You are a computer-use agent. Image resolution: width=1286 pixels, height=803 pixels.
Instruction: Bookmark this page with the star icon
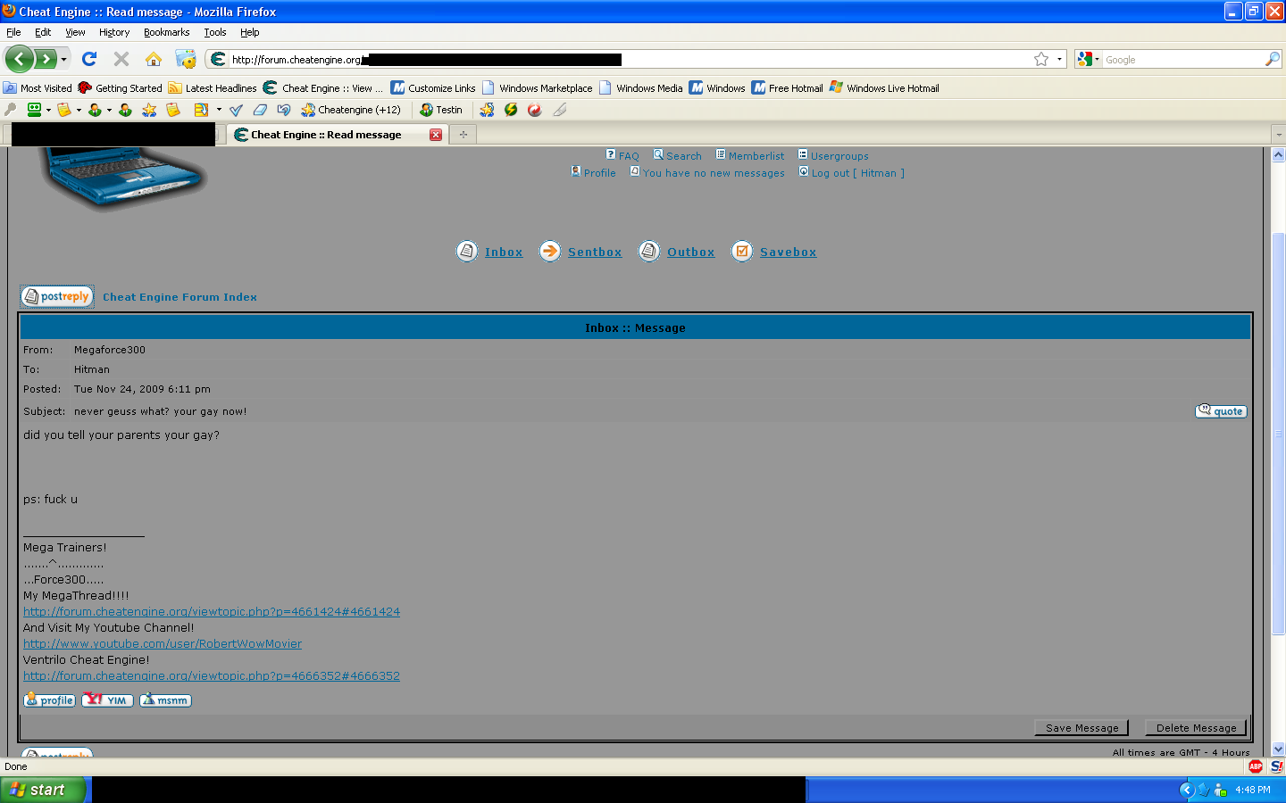[1040, 60]
